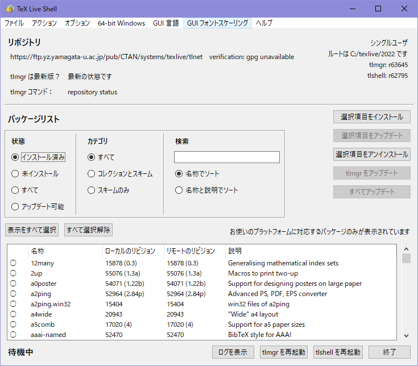Click the リモートのリビジョン column header
This screenshot has width=418, height=366.
coord(194,251)
